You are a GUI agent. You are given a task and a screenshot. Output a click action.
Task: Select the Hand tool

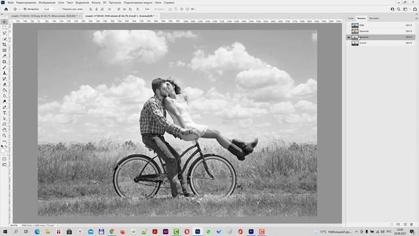coord(5,130)
